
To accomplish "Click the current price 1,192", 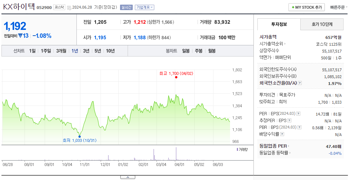I will (x=15, y=26).
